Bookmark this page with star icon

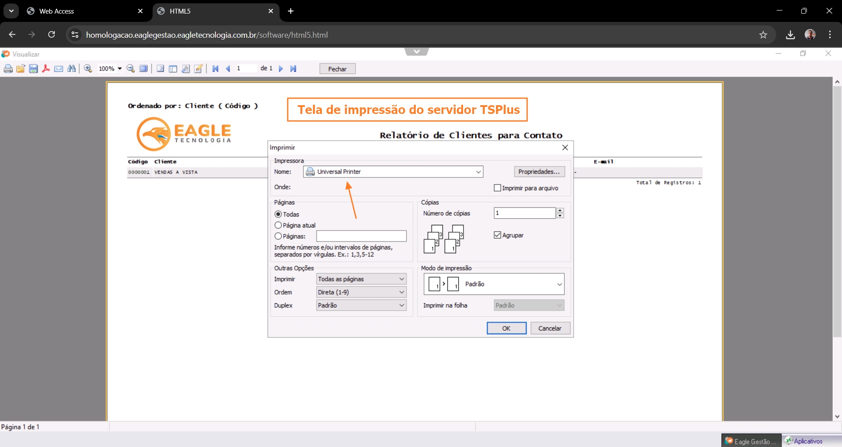coord(764,35)
